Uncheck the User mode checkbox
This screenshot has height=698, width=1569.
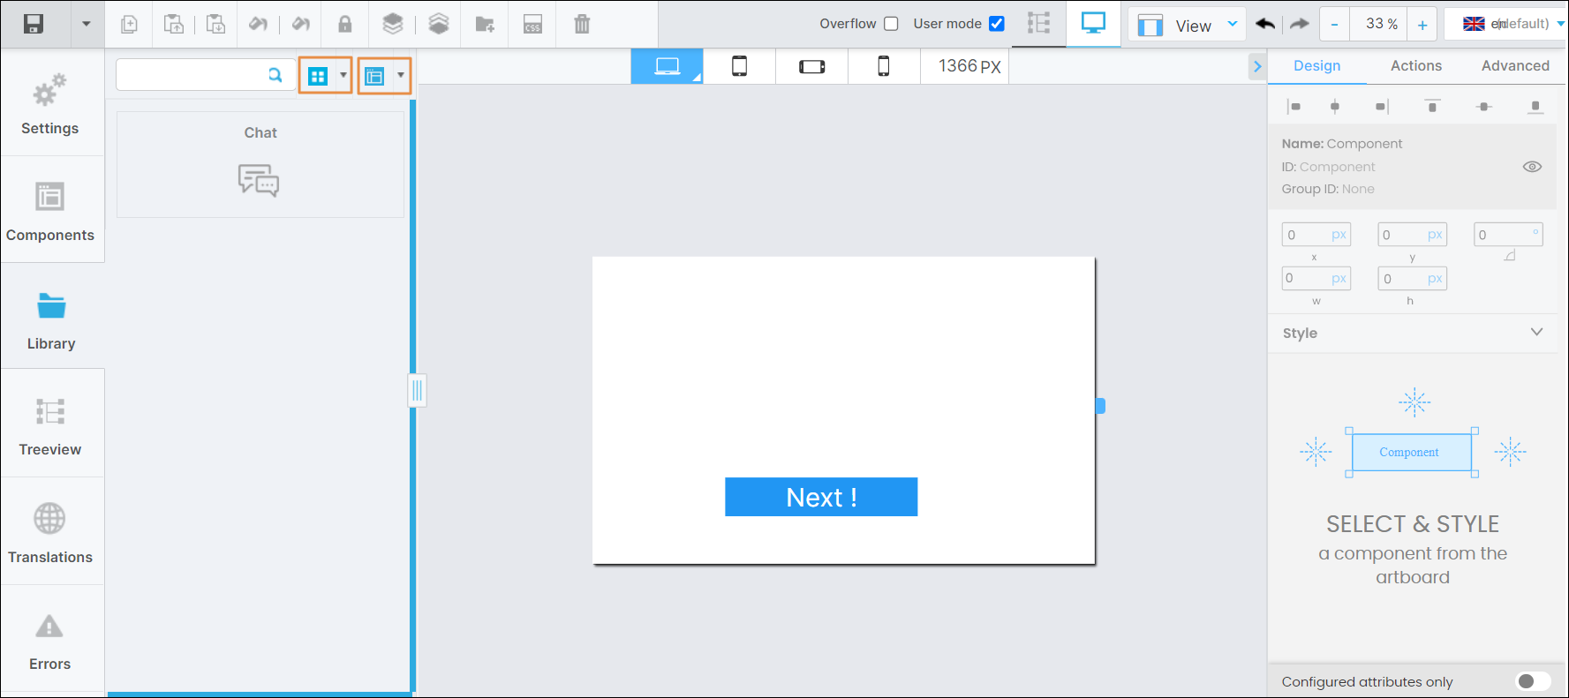pyautogui.click(x=996, y=24)
